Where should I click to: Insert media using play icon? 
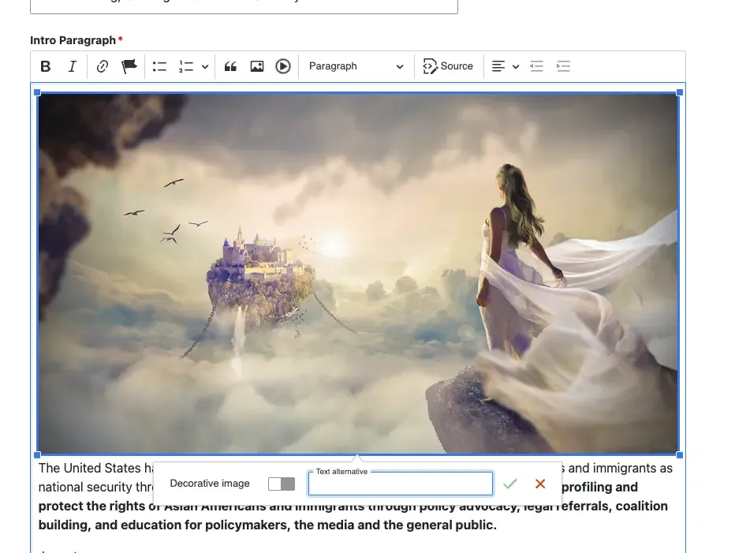pyautogui.click(x=283, y=66)
